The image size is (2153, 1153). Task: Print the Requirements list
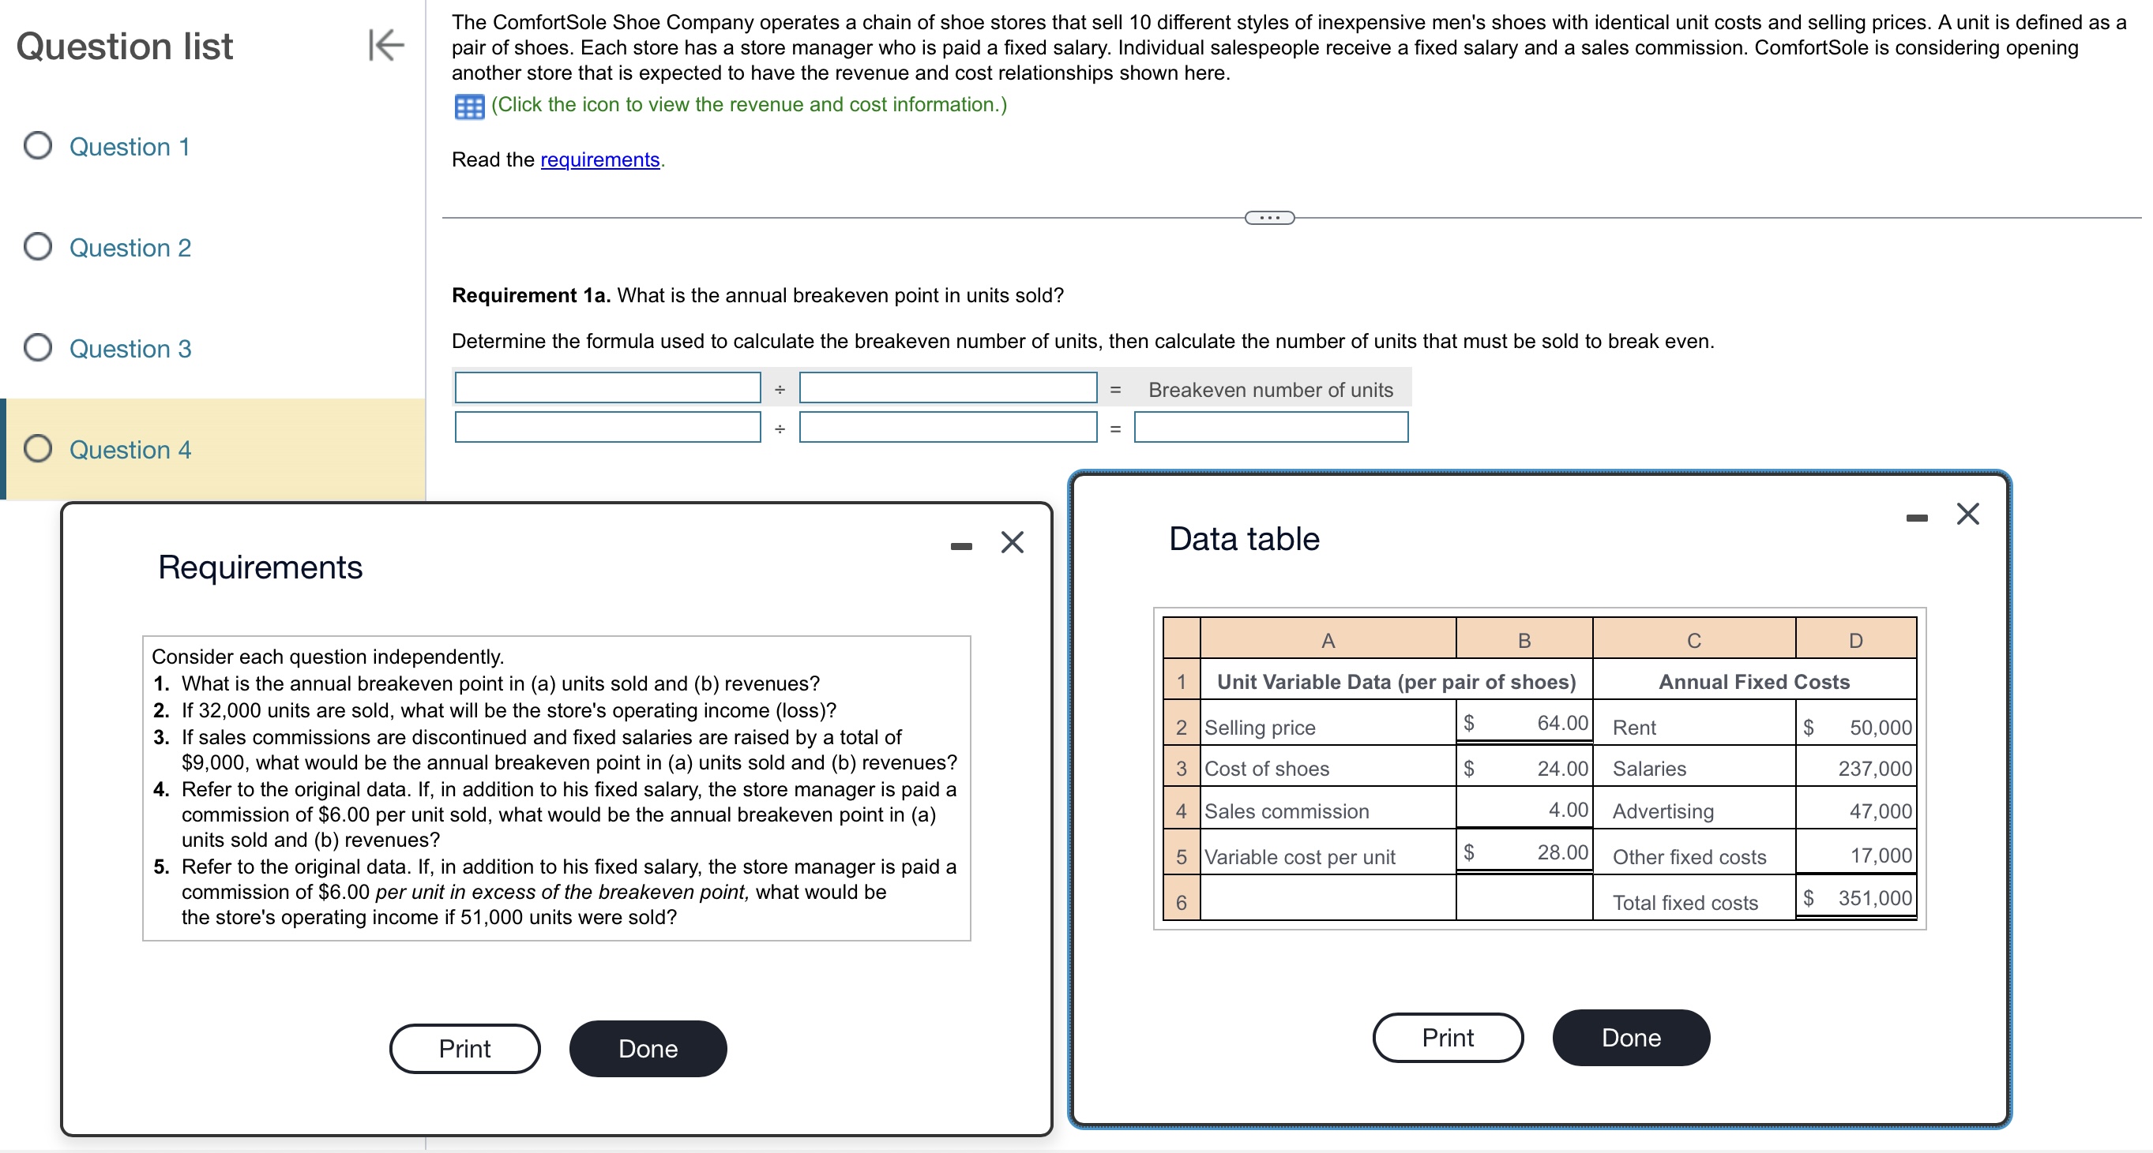pos(464,1049)
